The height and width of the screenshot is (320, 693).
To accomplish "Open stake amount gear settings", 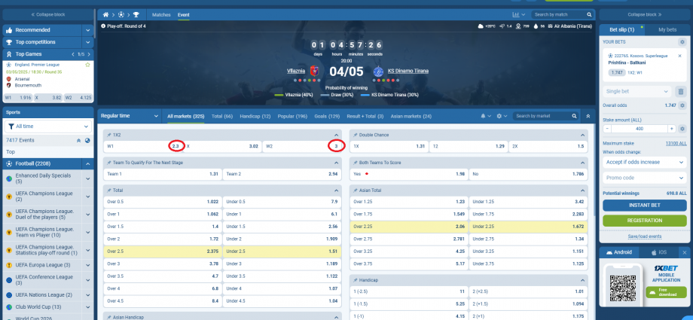I will [x=682, y=129].
